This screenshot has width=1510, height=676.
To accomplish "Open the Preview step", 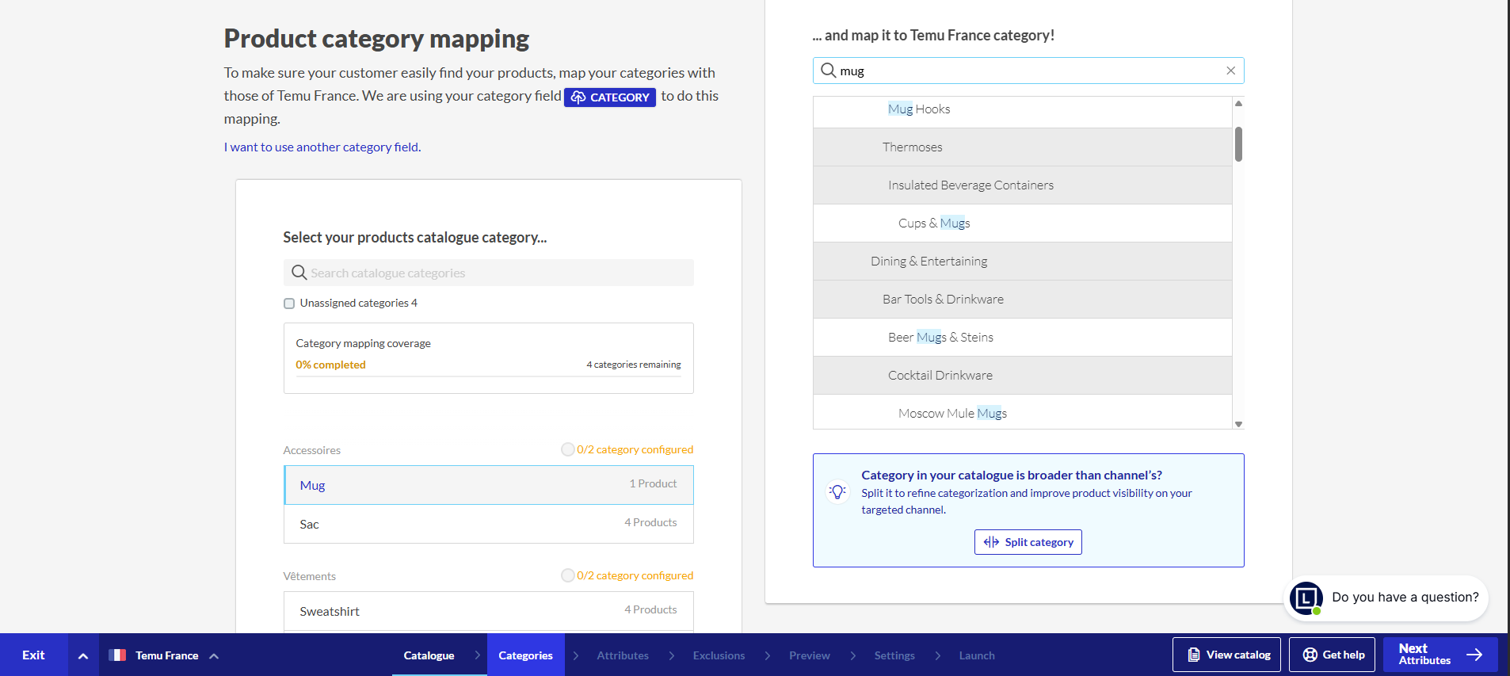I will click(x=810, y=655).
